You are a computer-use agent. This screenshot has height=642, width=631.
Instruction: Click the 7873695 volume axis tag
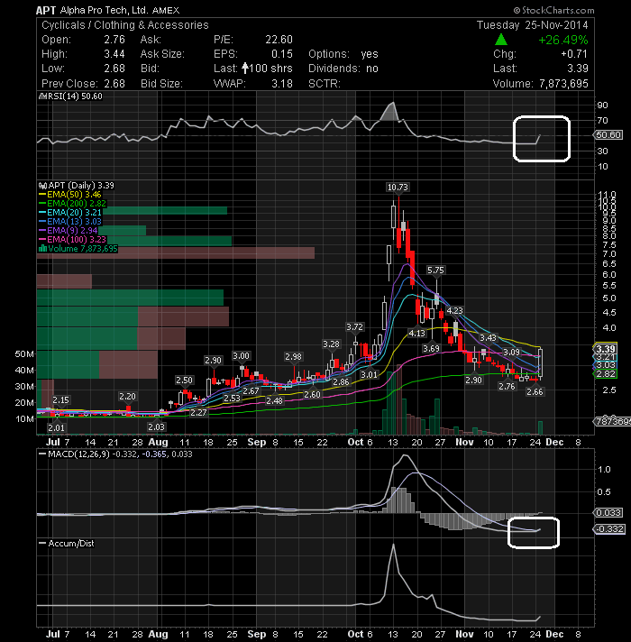(x=612, y=421)
